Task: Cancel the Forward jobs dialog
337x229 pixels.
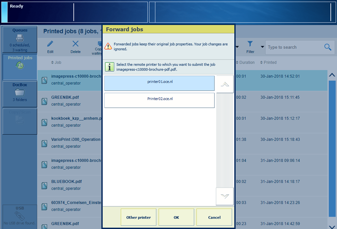Action: point(214,217)
